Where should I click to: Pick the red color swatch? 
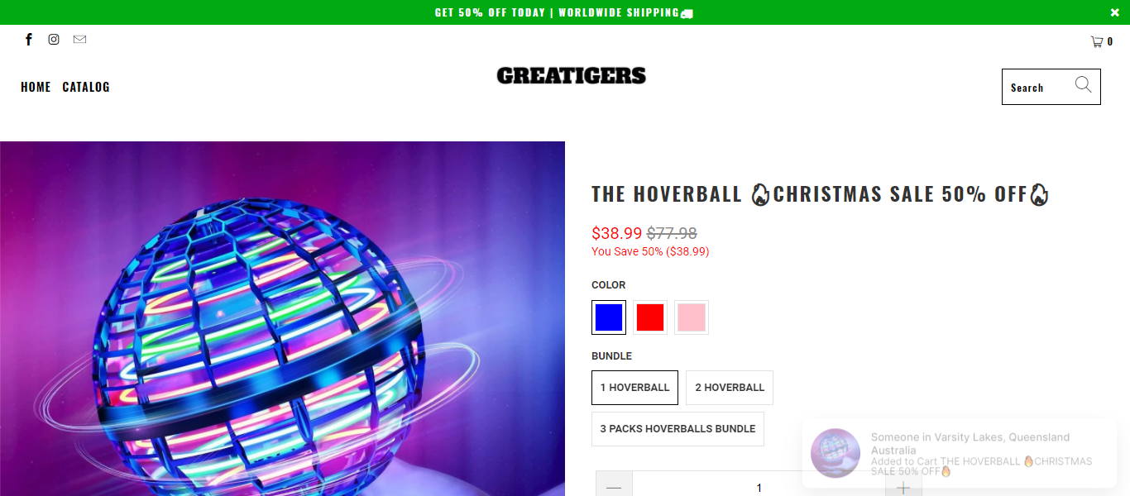650,317
